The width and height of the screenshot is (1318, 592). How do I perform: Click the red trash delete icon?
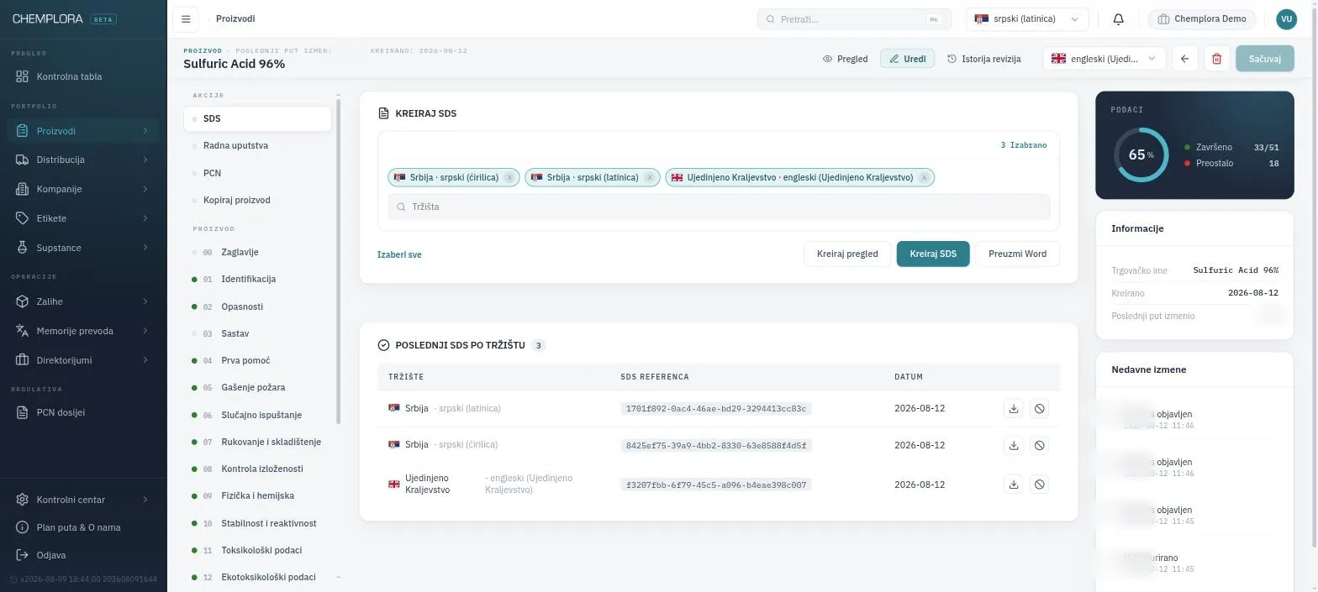point(1216,59)
